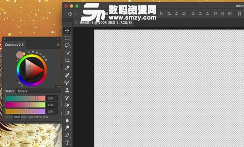This screenshot has width=244, height=147.
Task: Click the auto-align layers icon
Action: 239,13
